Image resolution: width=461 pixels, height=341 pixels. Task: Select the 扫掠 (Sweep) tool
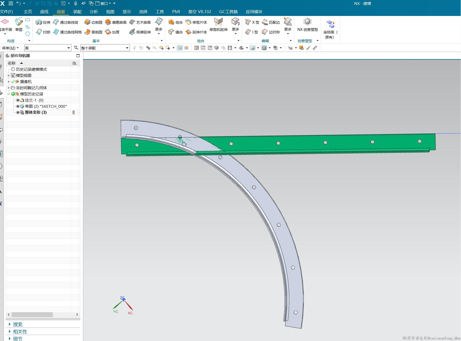tap(43, 32)
